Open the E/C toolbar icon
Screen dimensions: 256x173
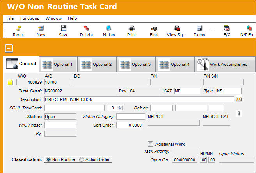coord(227,31)
